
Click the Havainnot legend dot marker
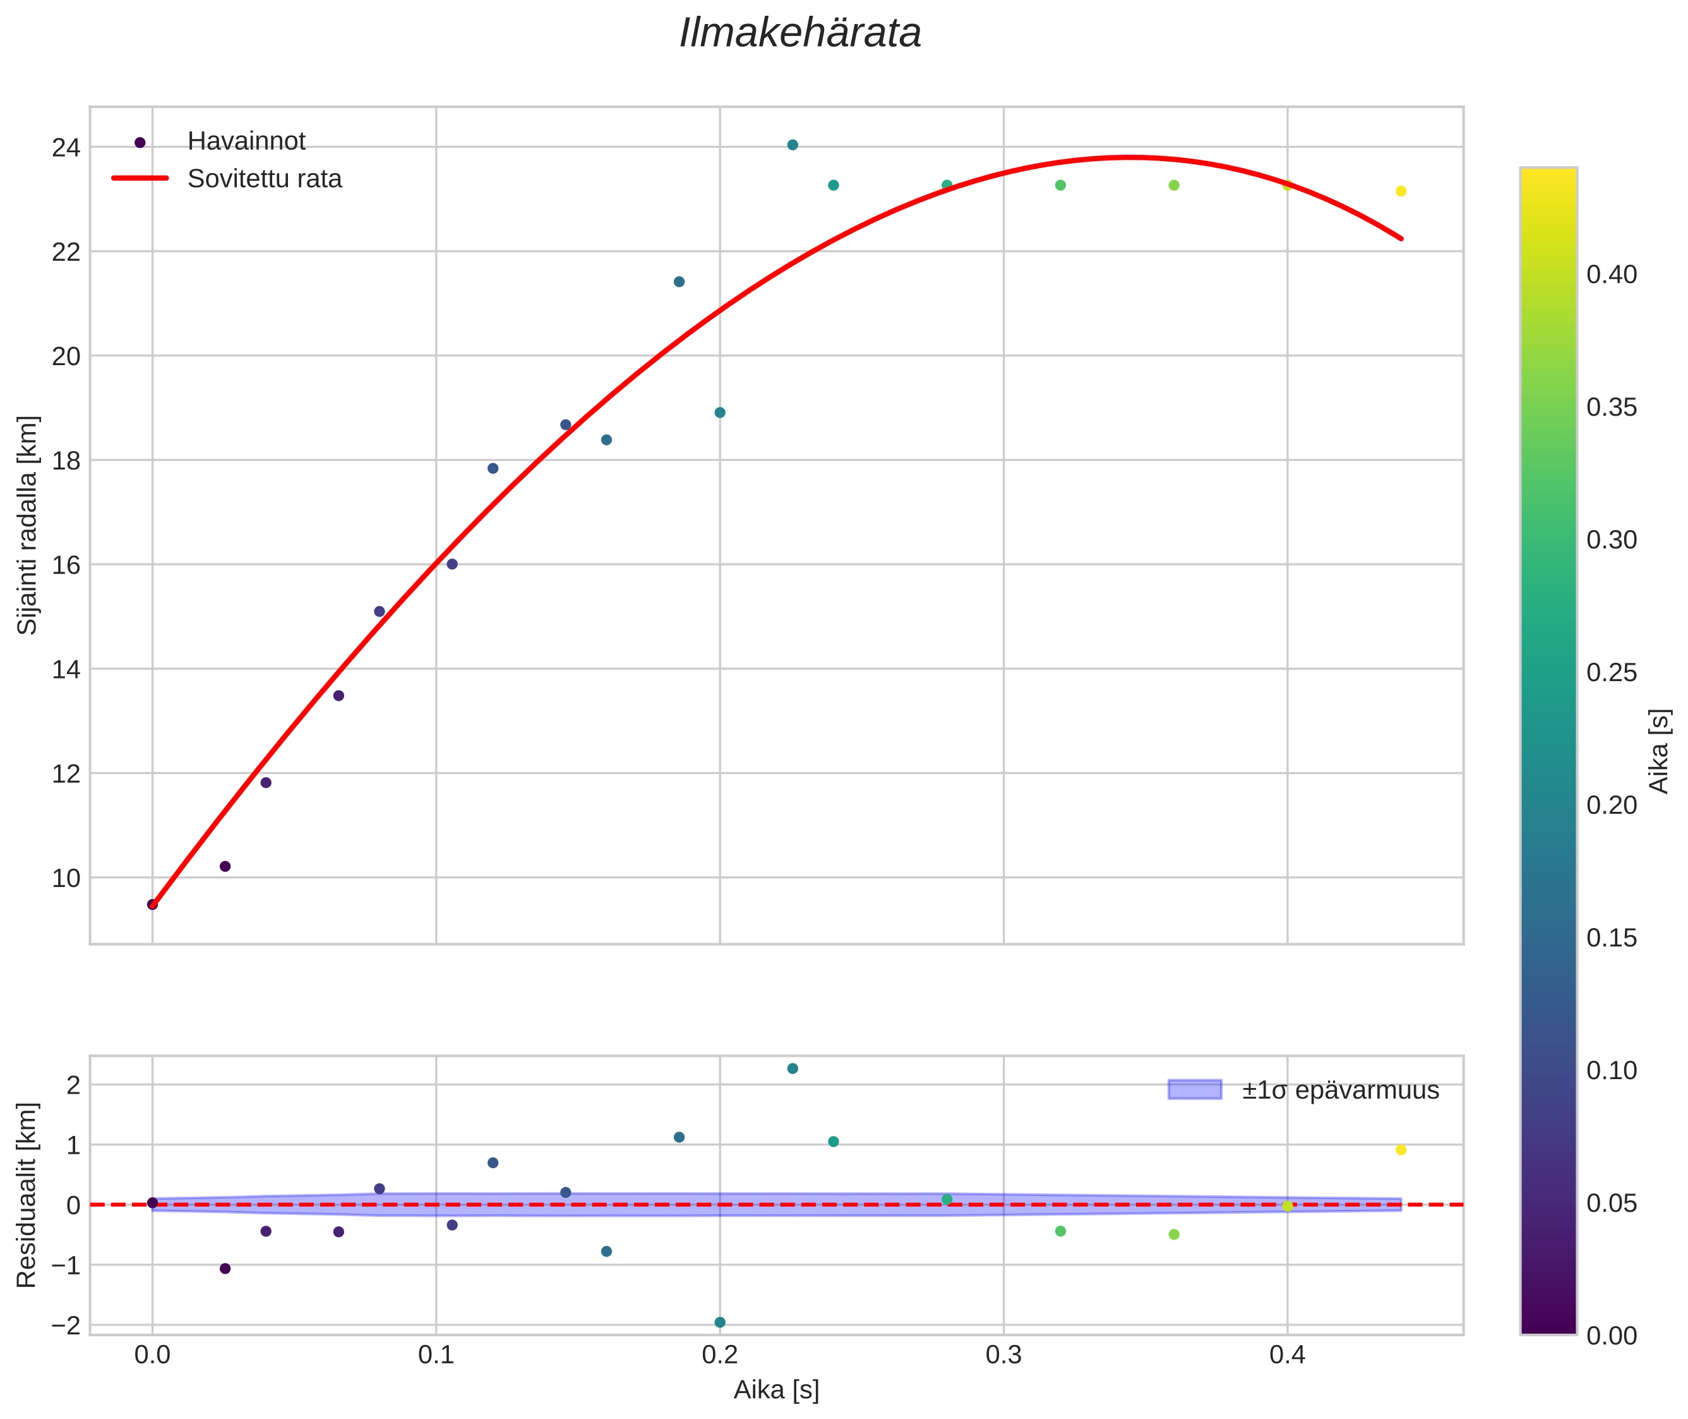coord(140,142)
